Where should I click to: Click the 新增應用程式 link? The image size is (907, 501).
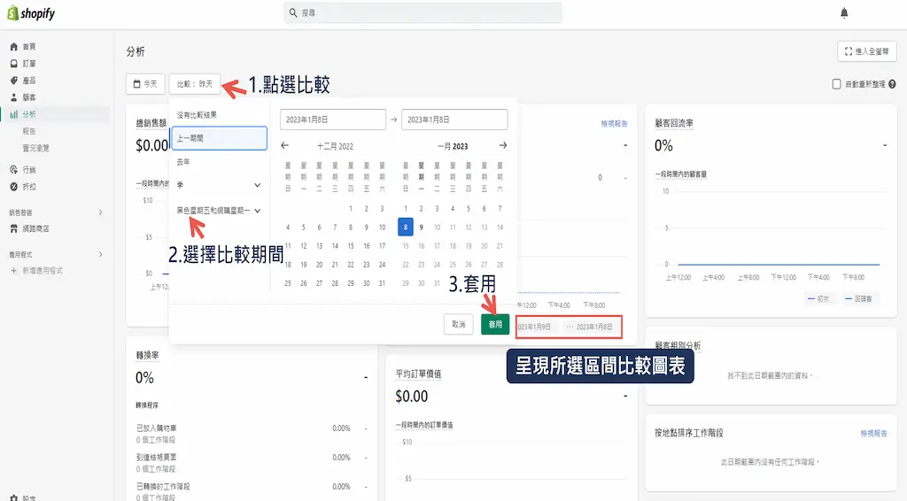coord(43,271)
